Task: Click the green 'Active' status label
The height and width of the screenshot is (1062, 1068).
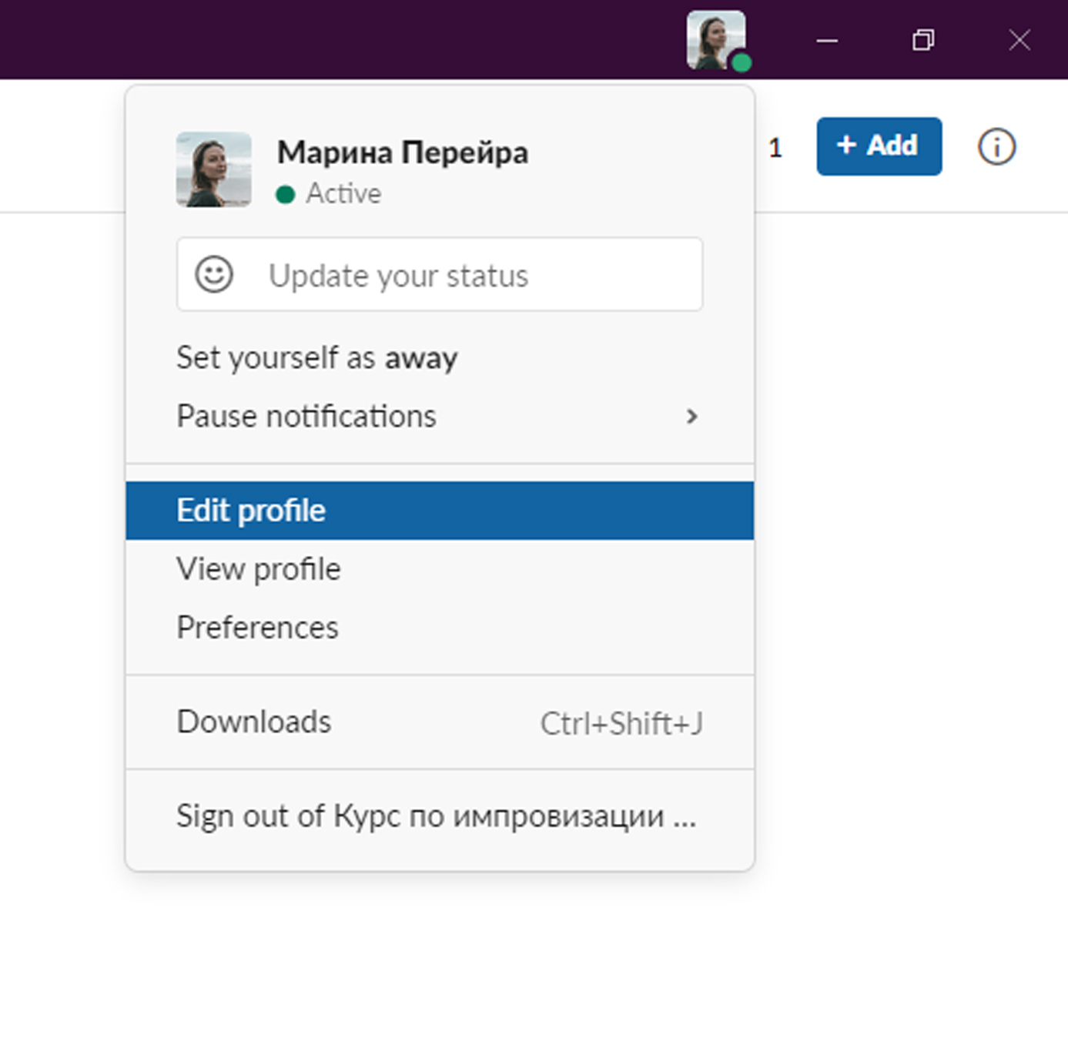Action: [x=343, y=193]
